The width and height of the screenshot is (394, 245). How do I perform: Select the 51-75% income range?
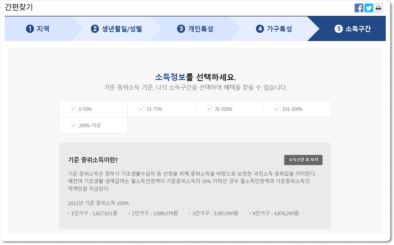coord(161,109)
